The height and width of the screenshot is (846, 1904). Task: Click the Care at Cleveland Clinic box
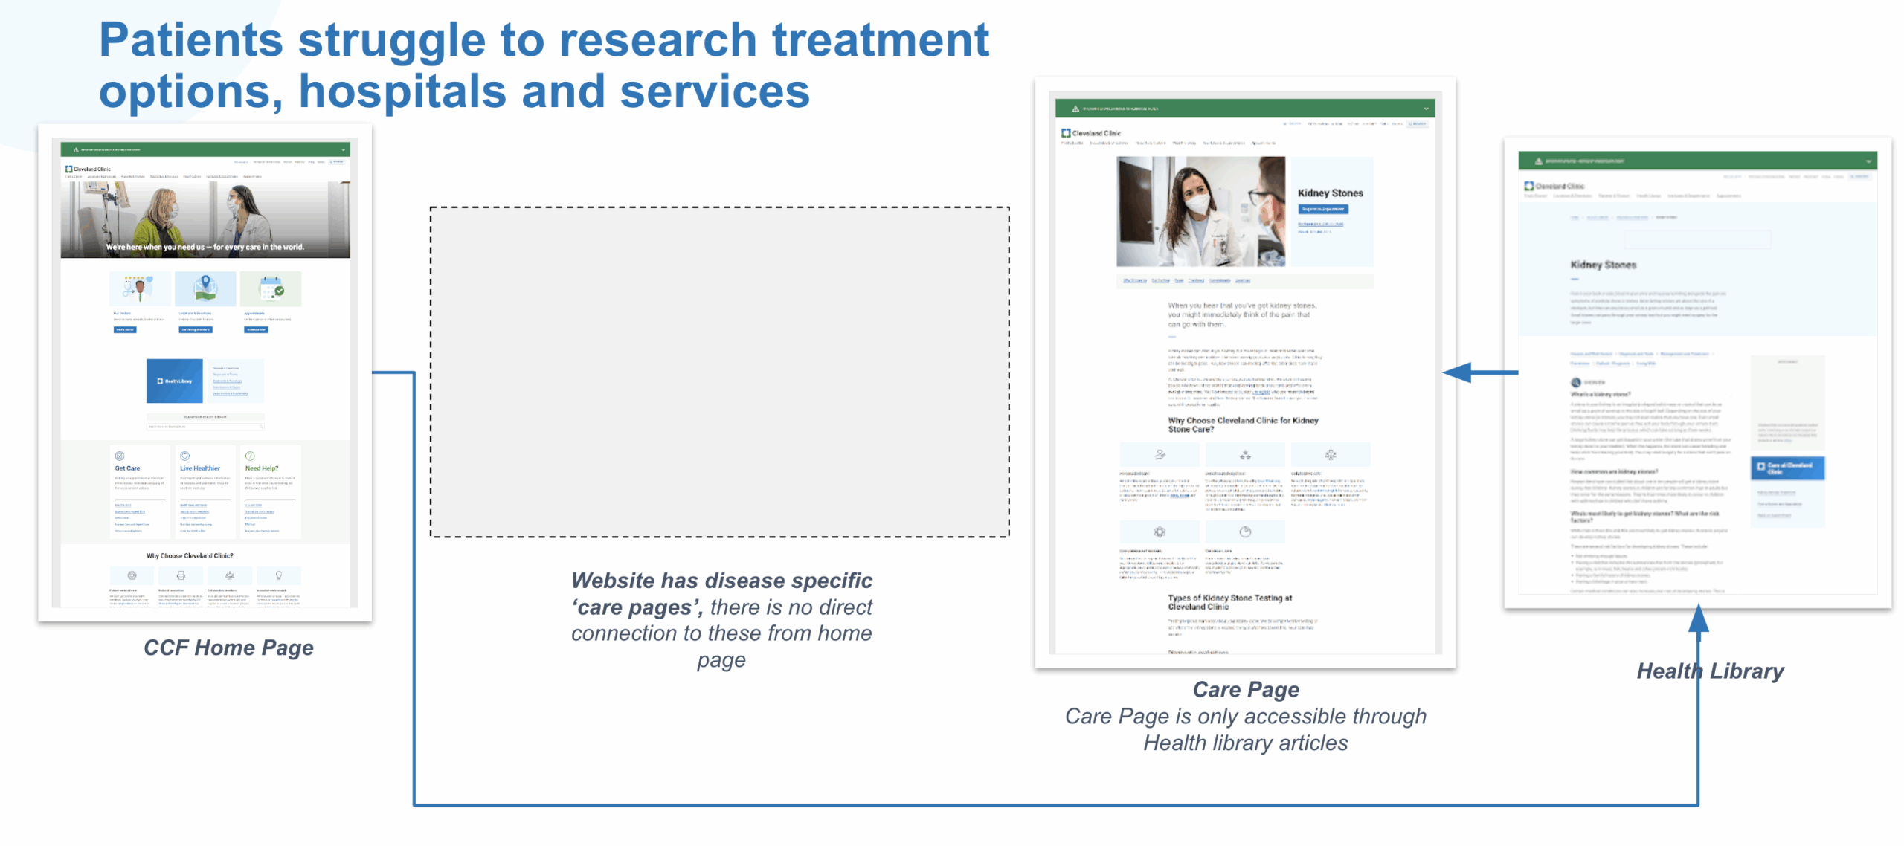tap(1787, 468)
